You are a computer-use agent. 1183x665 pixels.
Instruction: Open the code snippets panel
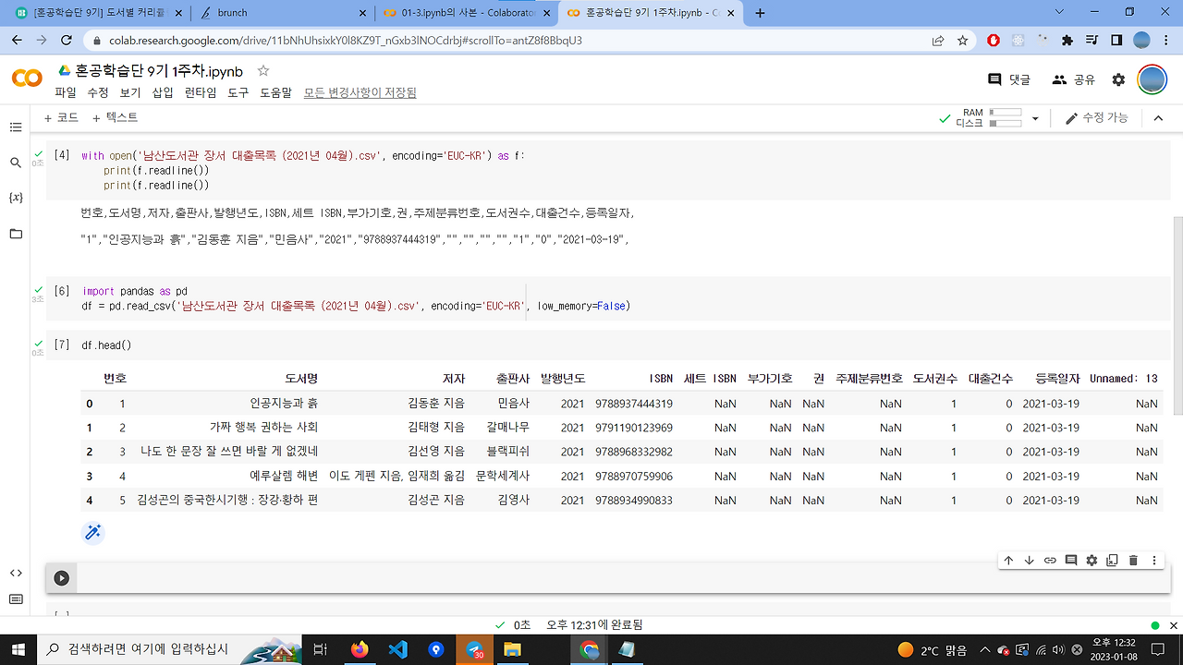coord(15,571)
